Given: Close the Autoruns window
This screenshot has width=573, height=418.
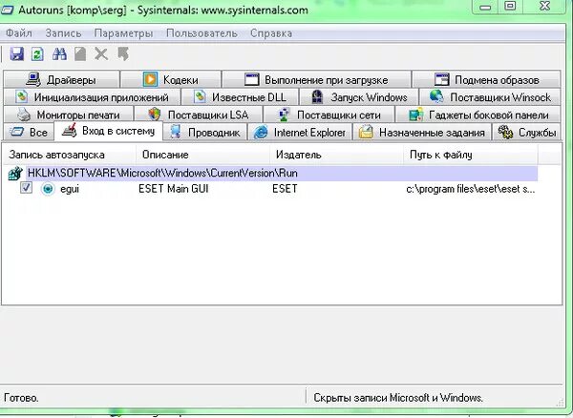Looking at the screenshot, I should (545, 7).
